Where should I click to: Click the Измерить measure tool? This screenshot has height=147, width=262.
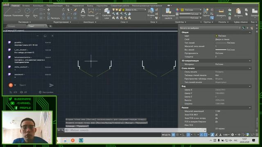tap(221, 12)
